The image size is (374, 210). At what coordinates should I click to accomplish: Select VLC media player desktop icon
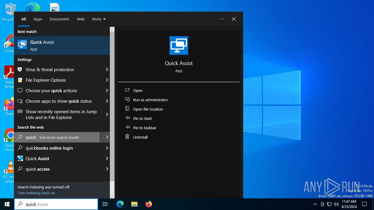(x=9, y=171)
